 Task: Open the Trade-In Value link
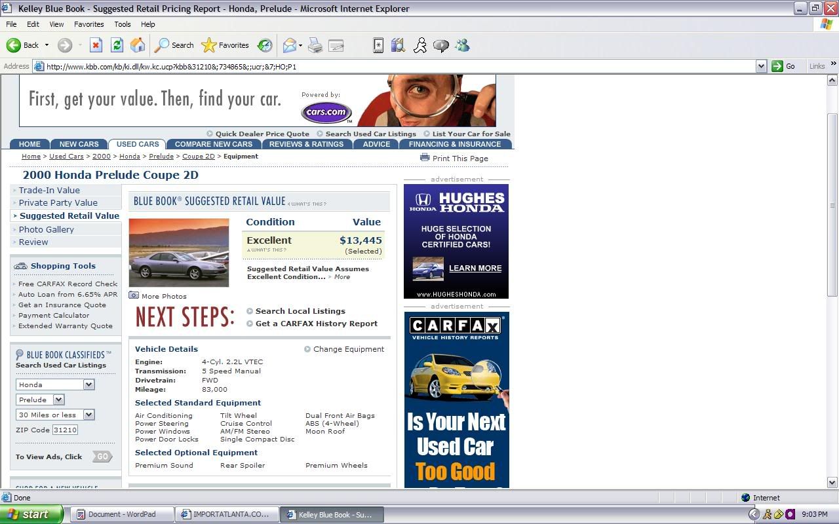[x=49, y=190]
